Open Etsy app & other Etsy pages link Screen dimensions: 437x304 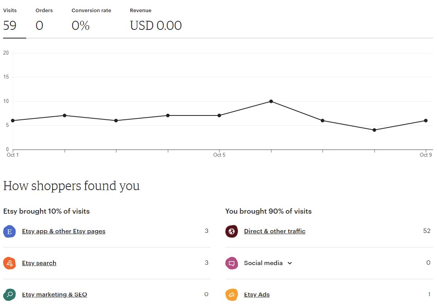coord(64,231)
